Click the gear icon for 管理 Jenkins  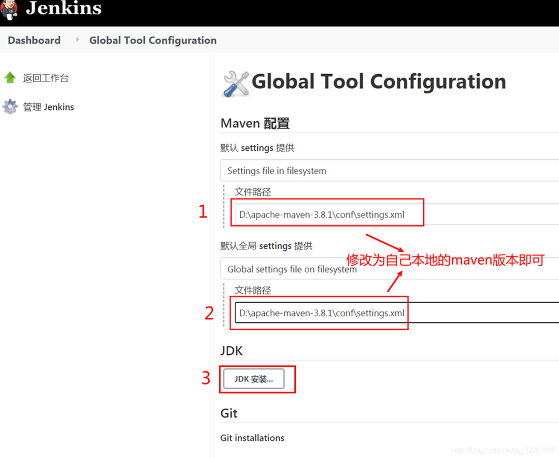pos(10,107)
